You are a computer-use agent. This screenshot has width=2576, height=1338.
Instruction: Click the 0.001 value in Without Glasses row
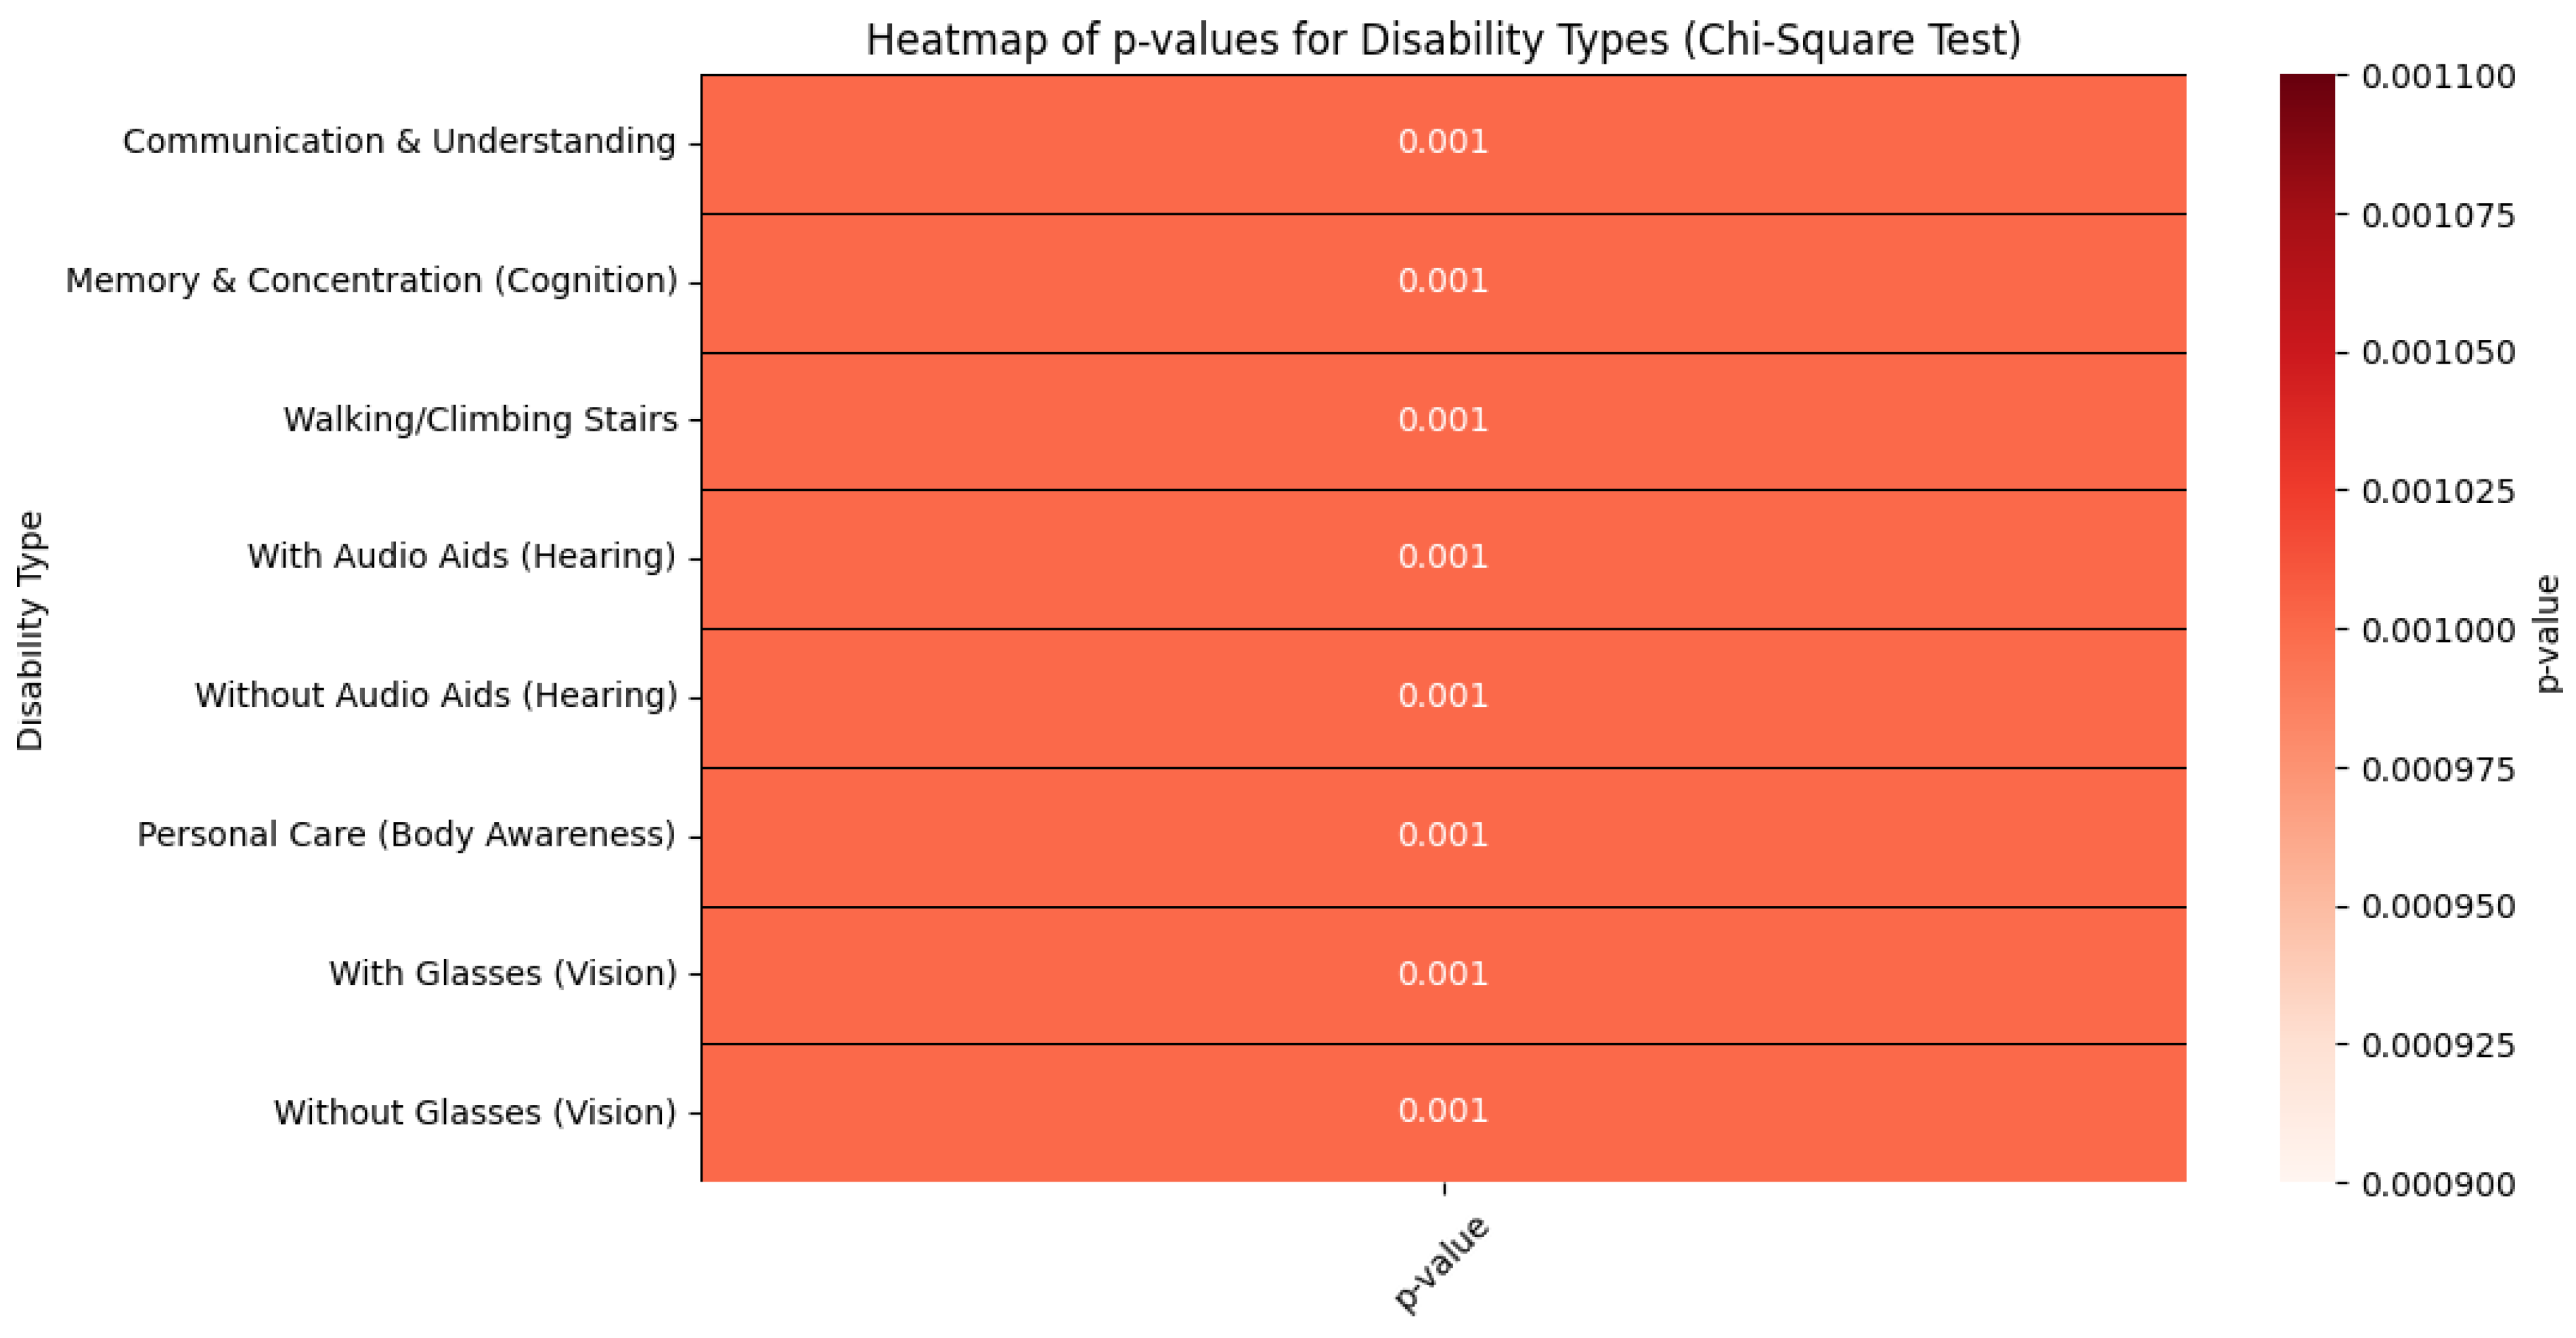[x=1442, y=1111]
